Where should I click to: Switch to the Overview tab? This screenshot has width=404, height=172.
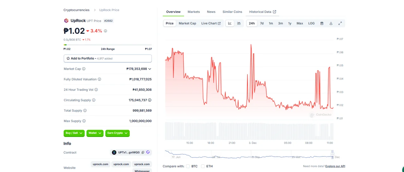click(x=173, y=12)
